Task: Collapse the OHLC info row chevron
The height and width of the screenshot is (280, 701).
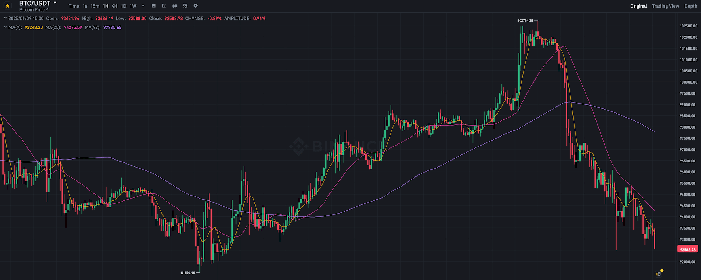Action: [5, 18]
